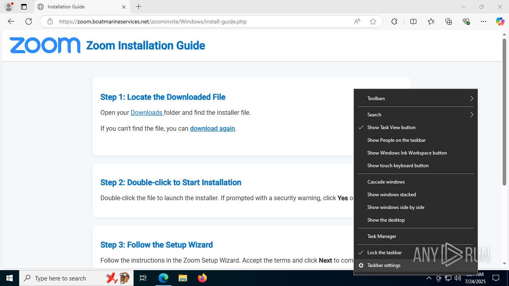Open File Explorer from the taskbar
Image resolution: width=509 pixels, height=286 pixels.
[x=183, y=278]
